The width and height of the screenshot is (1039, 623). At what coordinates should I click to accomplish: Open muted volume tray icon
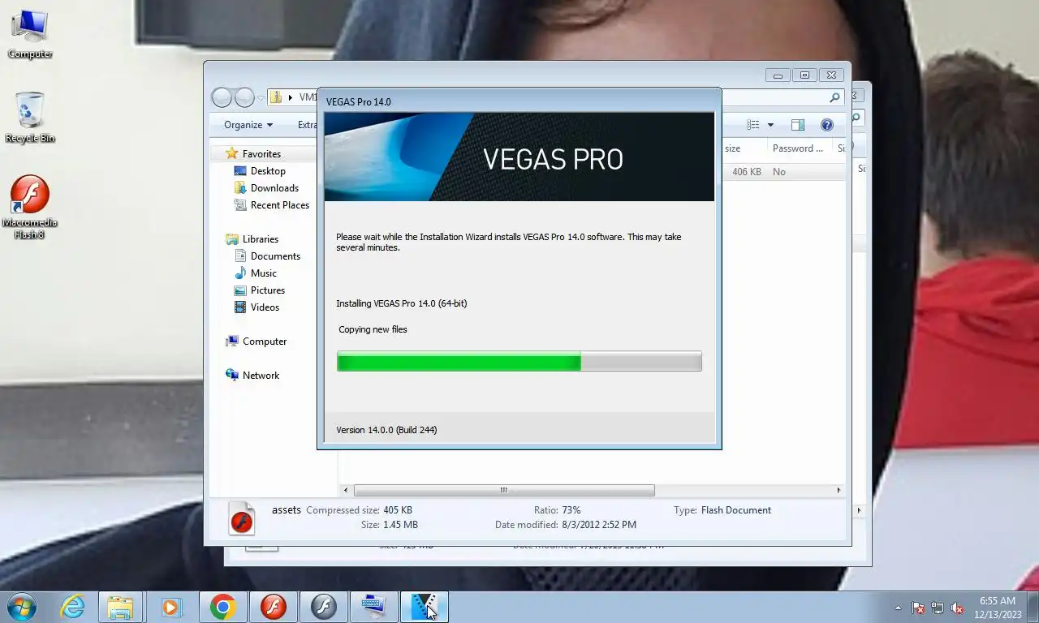[x=957, y=608]
